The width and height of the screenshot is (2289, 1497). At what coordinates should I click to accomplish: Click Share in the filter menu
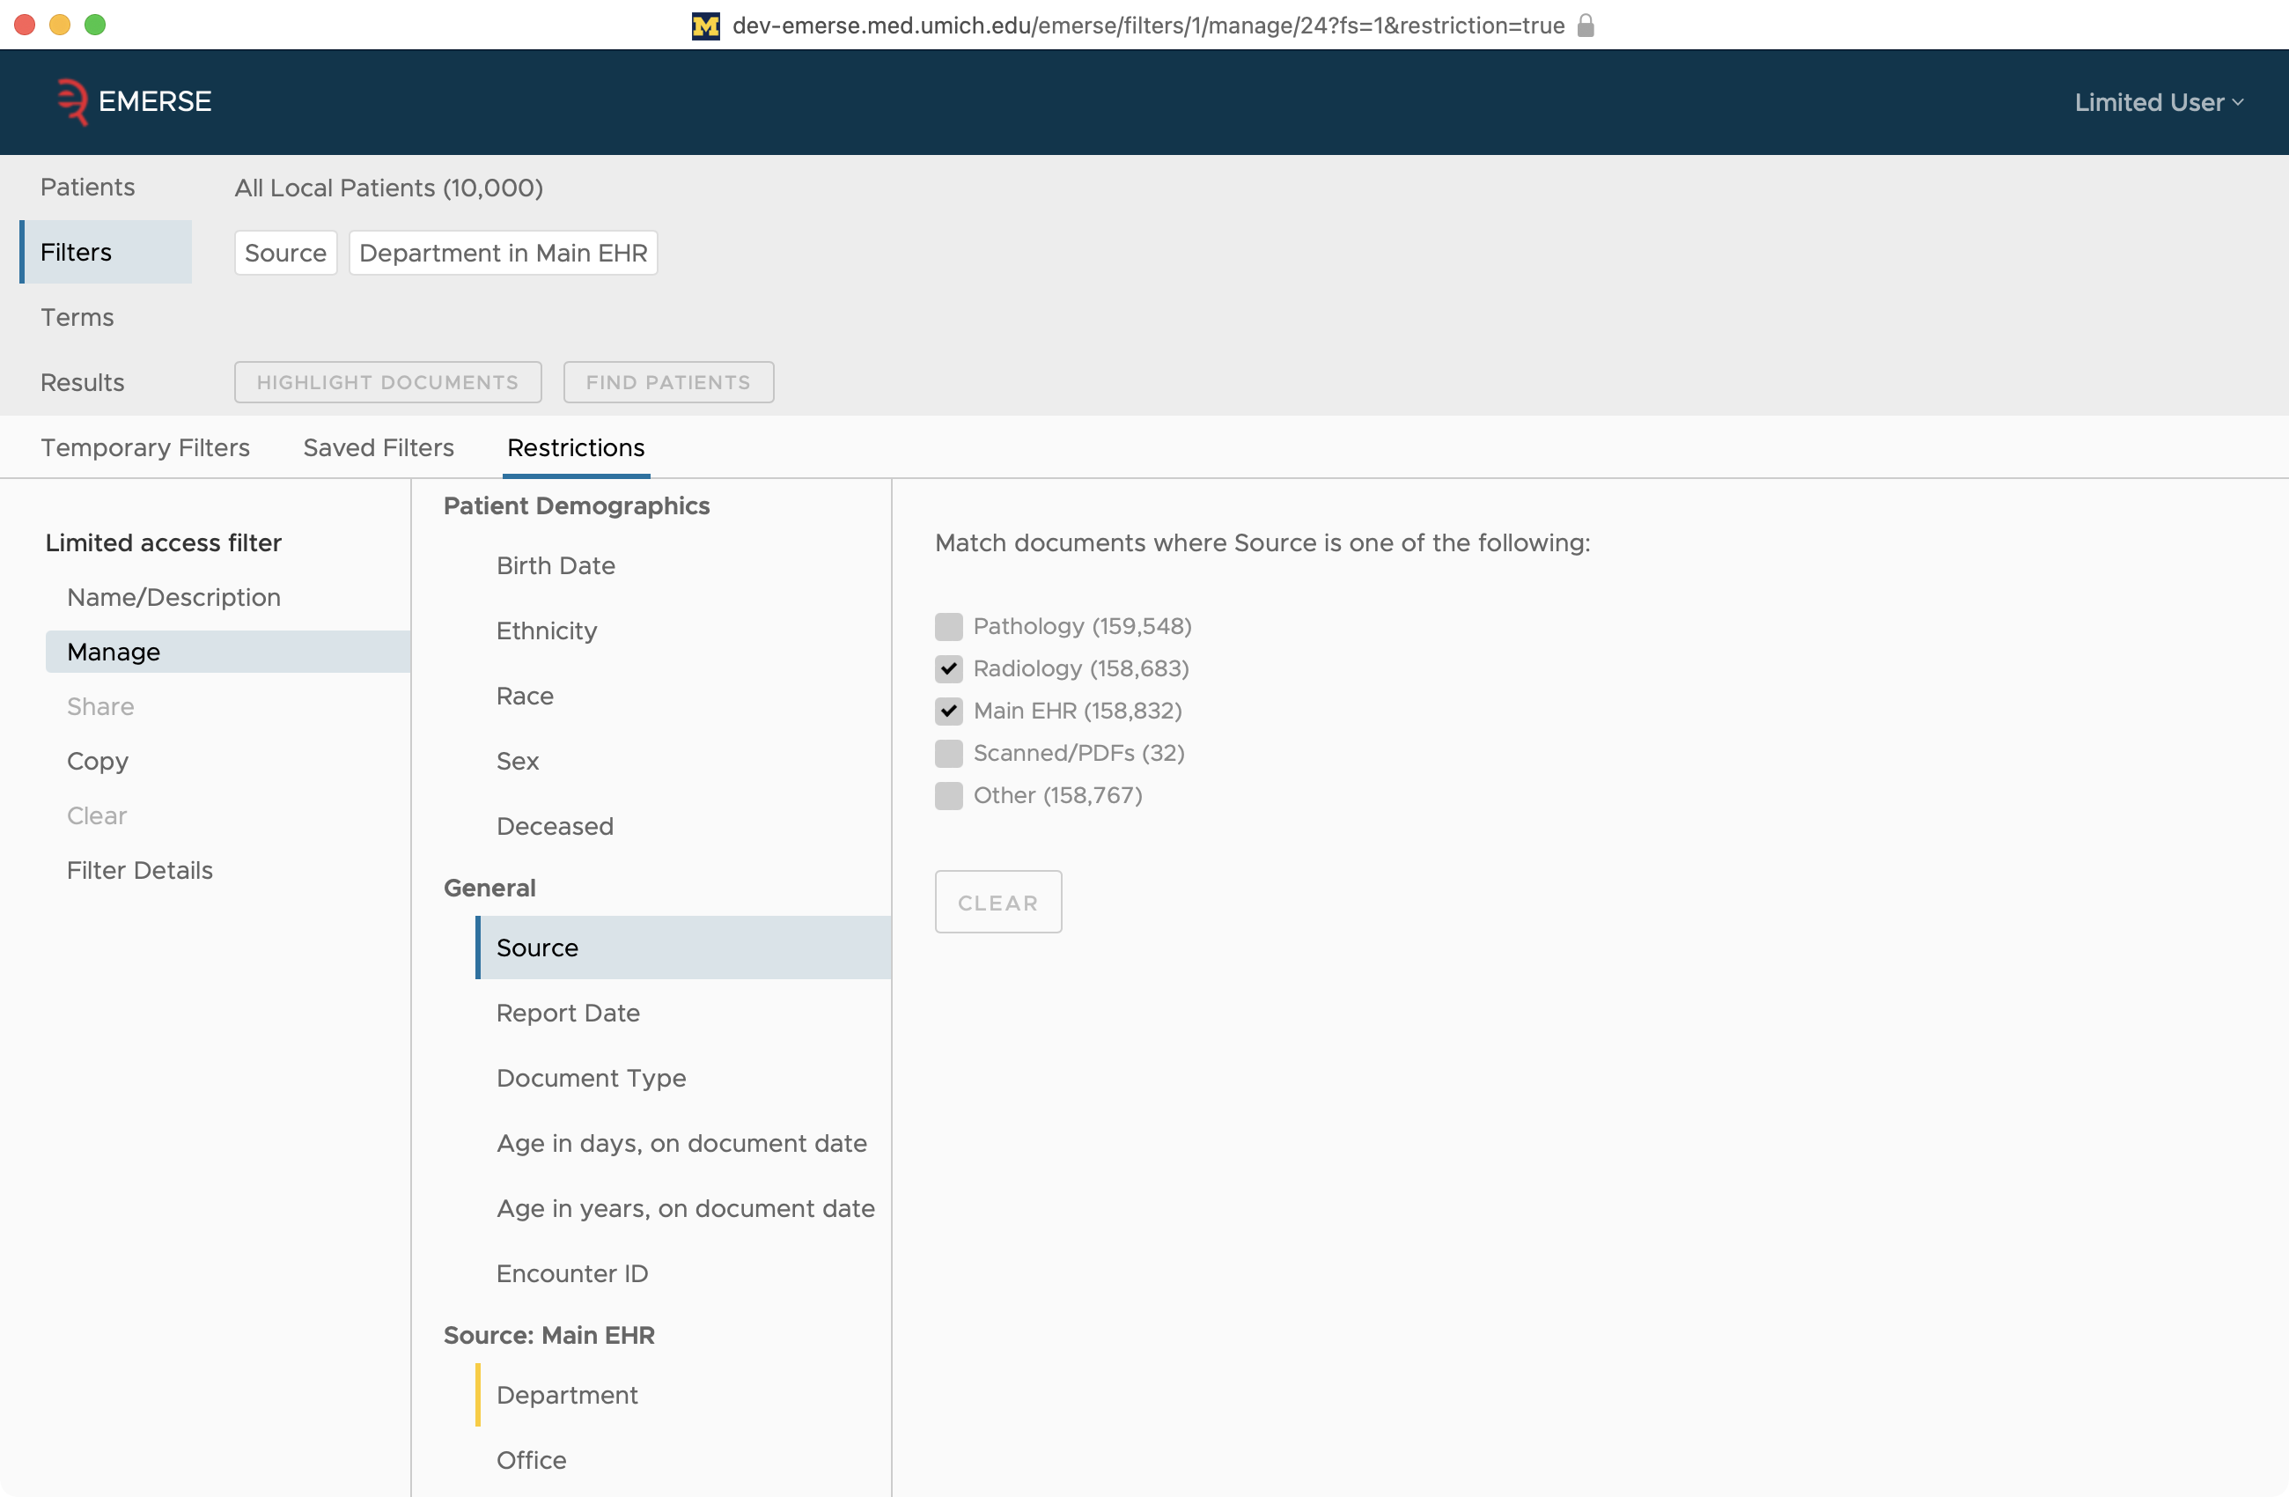click(x=100, y=706)
